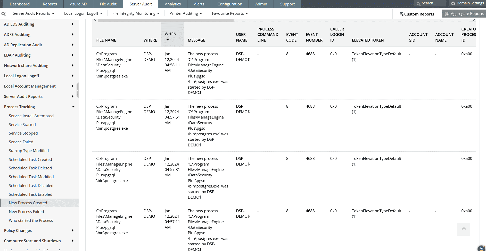
Task: Click inside the Search input field
Action: 431,3
